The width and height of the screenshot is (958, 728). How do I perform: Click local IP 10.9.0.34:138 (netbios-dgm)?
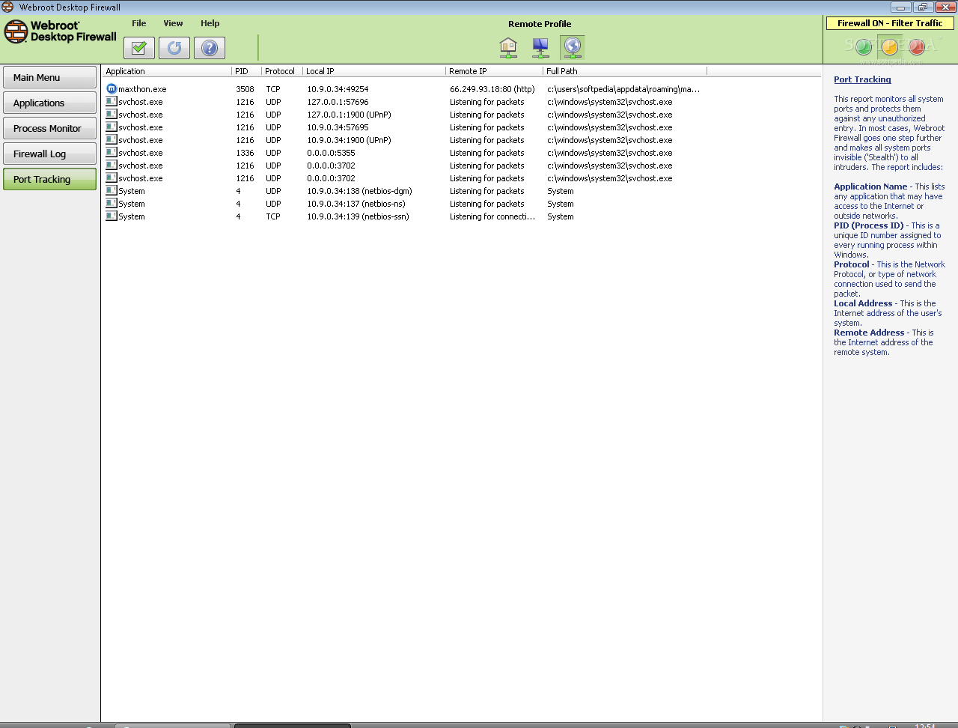[359, 191]
